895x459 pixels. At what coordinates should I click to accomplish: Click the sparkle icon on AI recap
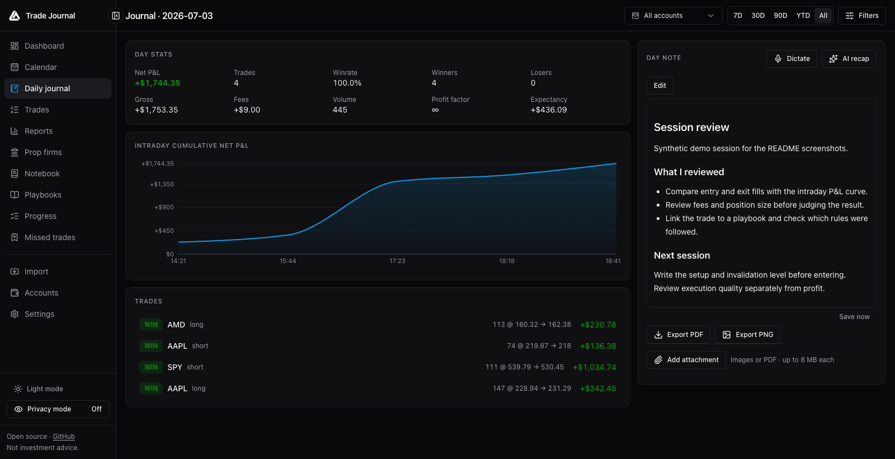(x=833, y=59)
